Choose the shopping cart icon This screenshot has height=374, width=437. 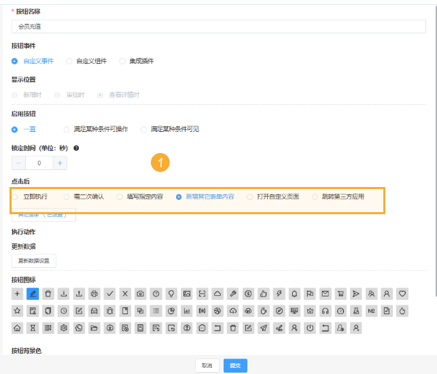pyautogui.click(x=340, y=294)
